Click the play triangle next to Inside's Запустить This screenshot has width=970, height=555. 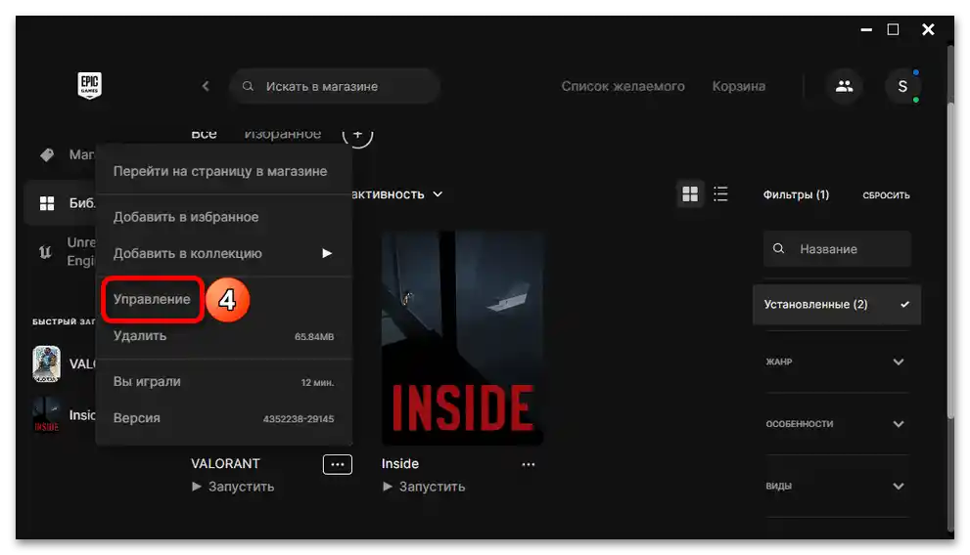(x=388, y=487)
